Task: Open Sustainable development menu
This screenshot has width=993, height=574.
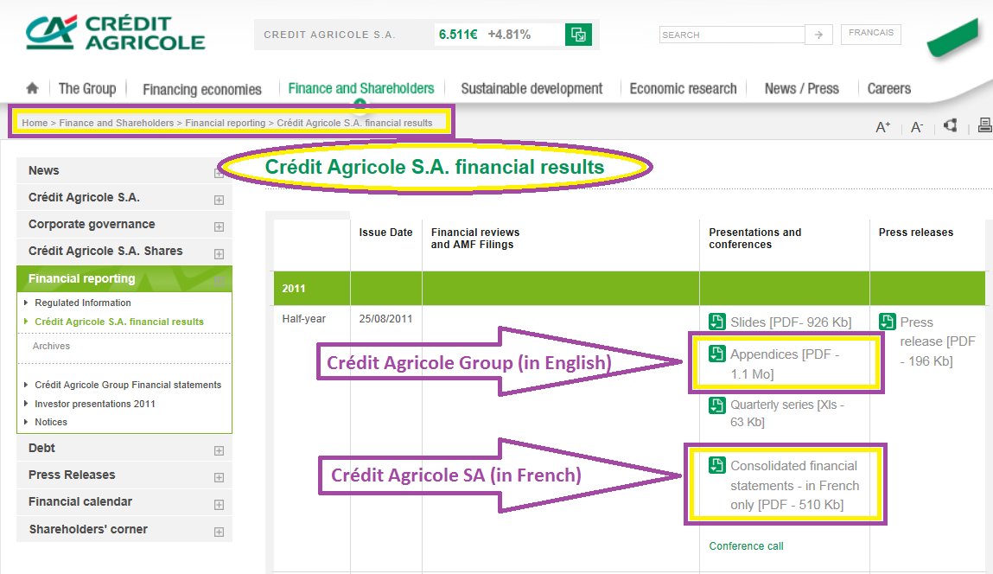Action: [x=532, y=89]
